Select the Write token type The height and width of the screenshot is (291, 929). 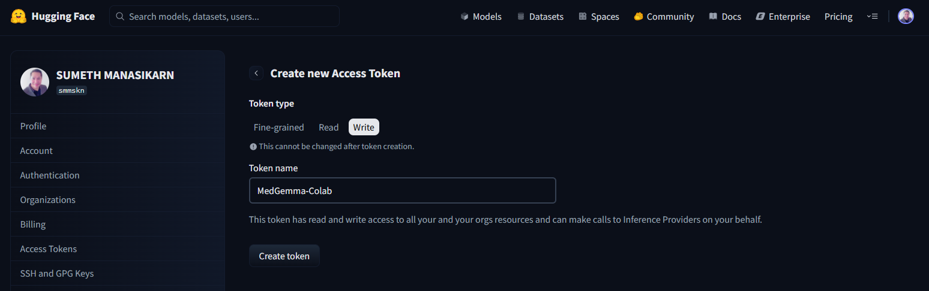point(364,127)
